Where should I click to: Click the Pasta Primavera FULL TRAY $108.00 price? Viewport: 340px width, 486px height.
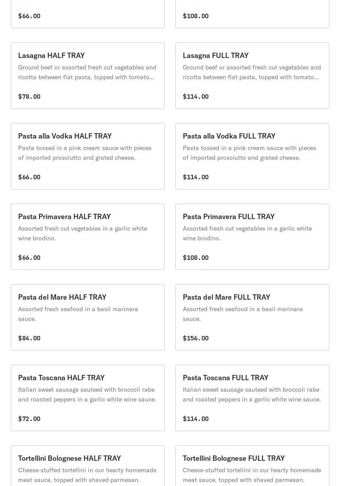pos(196,258)
